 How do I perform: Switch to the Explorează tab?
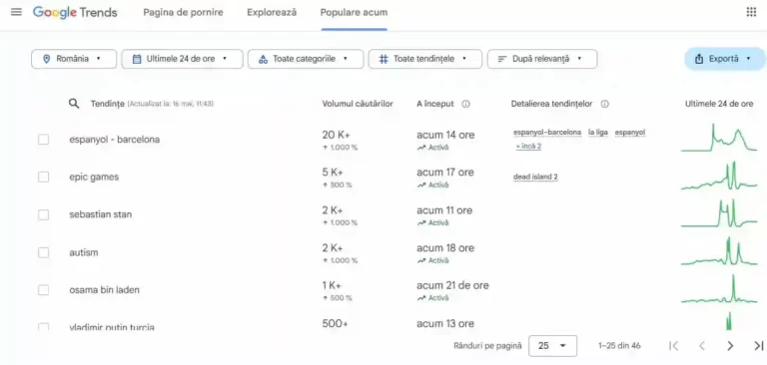272,13
